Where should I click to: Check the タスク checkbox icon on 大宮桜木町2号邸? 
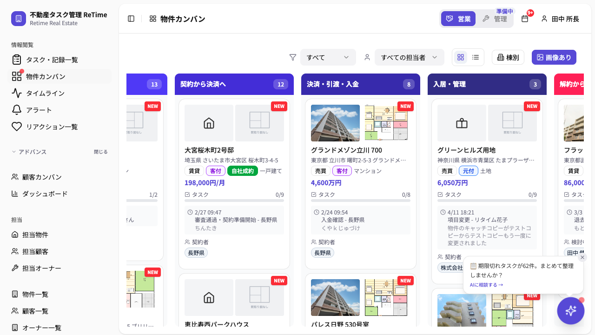click(188, 194)
